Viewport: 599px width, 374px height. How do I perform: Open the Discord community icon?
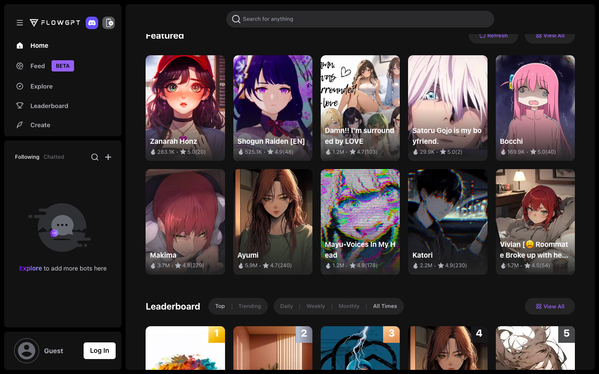tap(92, 23)
